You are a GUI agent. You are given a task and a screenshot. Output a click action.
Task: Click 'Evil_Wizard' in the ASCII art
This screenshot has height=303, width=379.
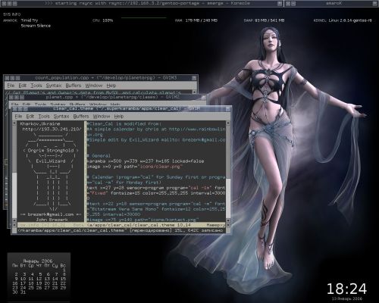51,161
